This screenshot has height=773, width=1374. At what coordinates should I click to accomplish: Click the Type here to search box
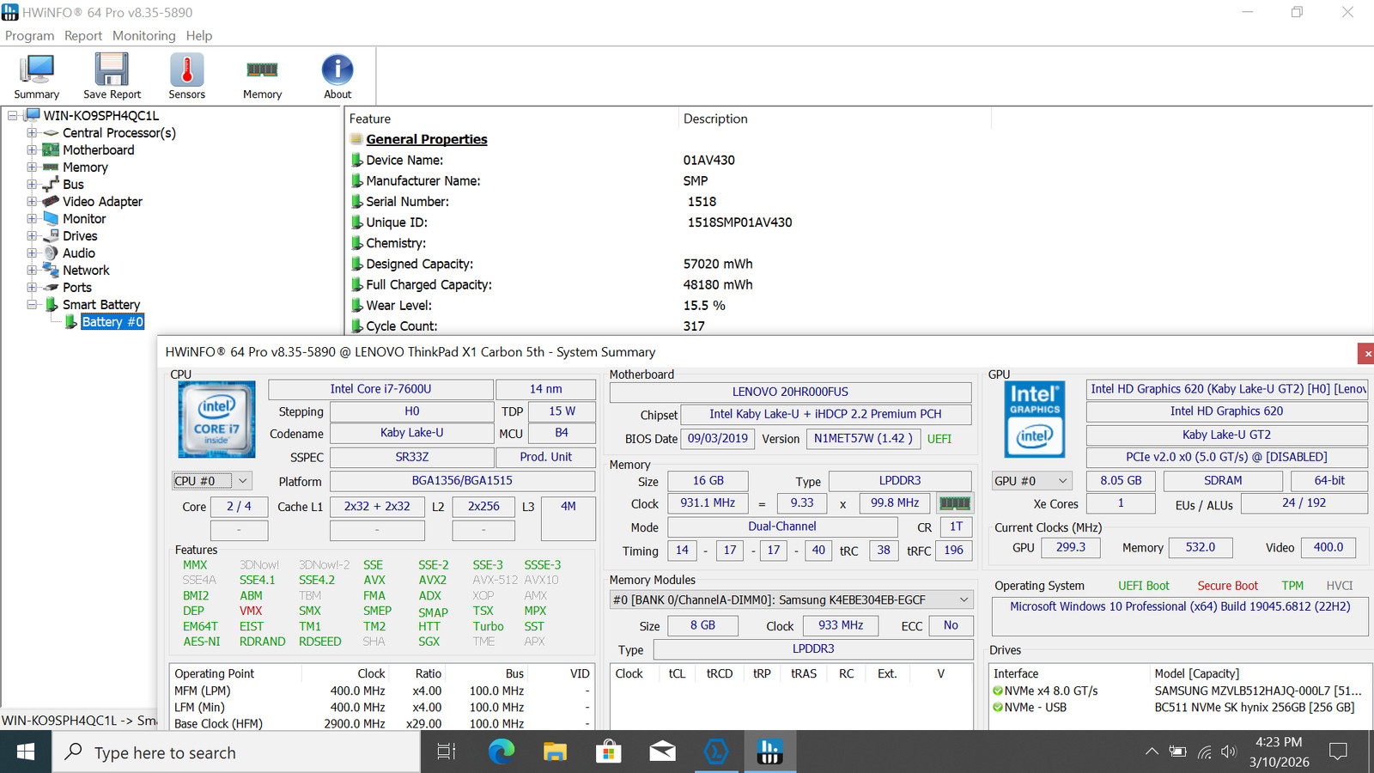click(238, 752)
